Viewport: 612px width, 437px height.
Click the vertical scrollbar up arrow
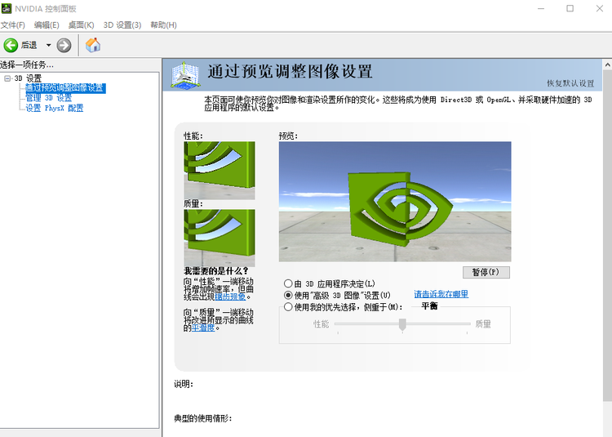pos(608,65)
